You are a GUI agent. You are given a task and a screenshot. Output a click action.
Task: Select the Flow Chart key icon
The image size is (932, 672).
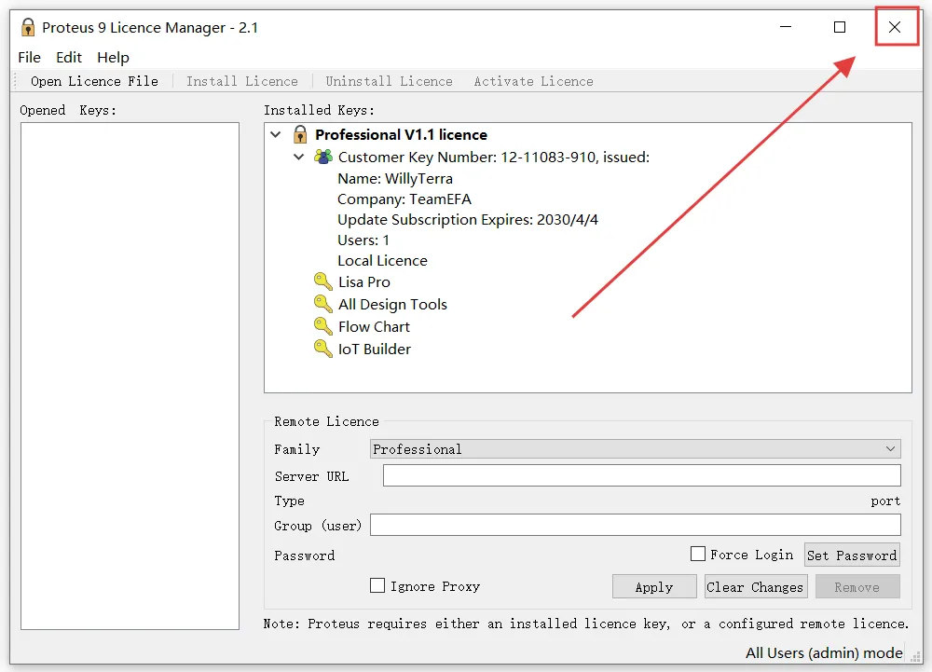(x=322, y=326)
